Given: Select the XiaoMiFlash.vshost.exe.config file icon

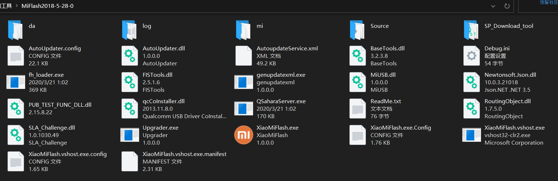Looking at the screenshot, I should click(15, 161).
